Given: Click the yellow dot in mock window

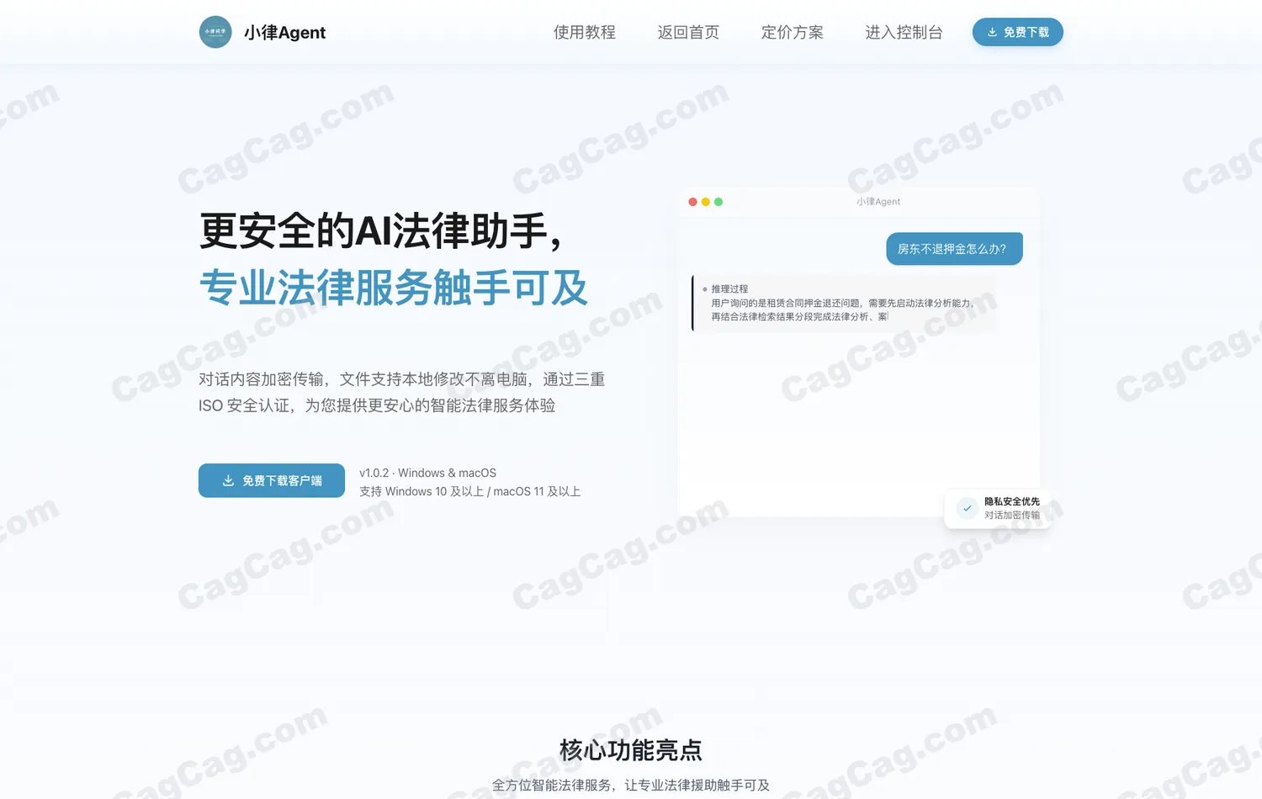Looking at the screenshot, I should (x=706, y=202).
